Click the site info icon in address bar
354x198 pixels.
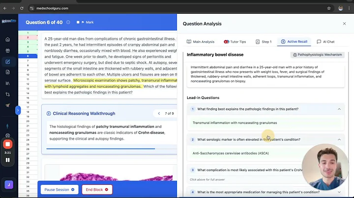[x=32, y=8]
